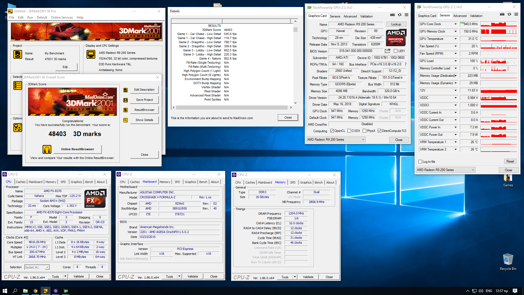The width and height of the screenshot is (524, 295).
Task: Open Tools dropdown arrow in CPU-Z Memory window
Action: point(295,277)
